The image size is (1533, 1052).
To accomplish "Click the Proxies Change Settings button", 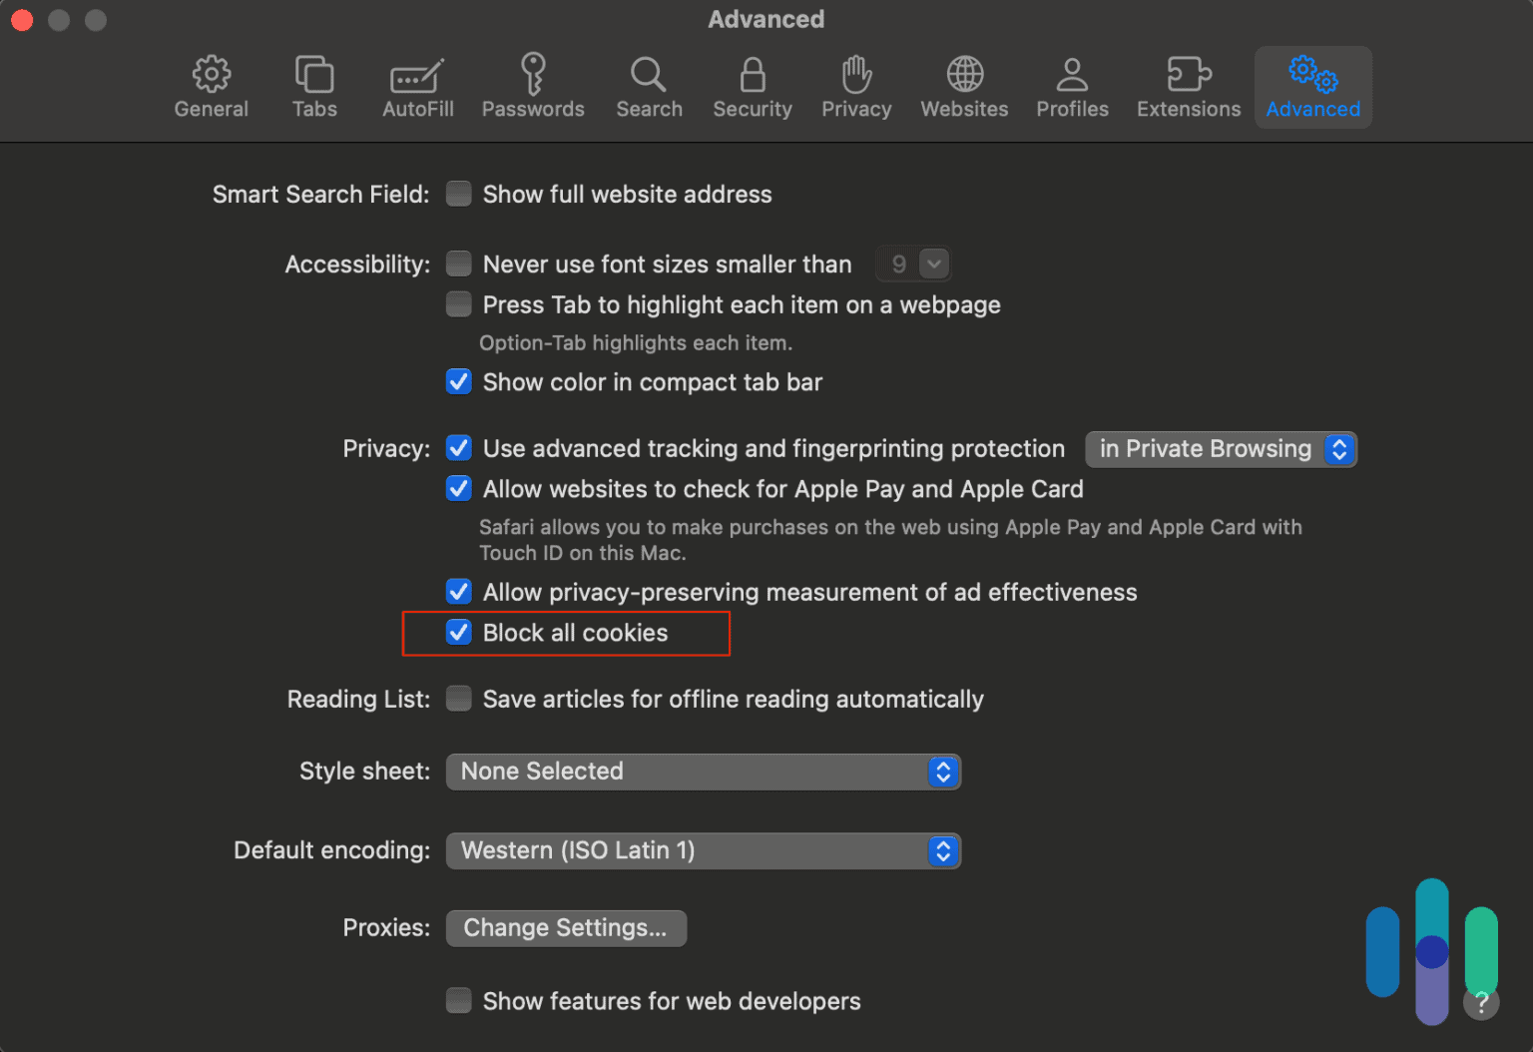I will (566, 928).
